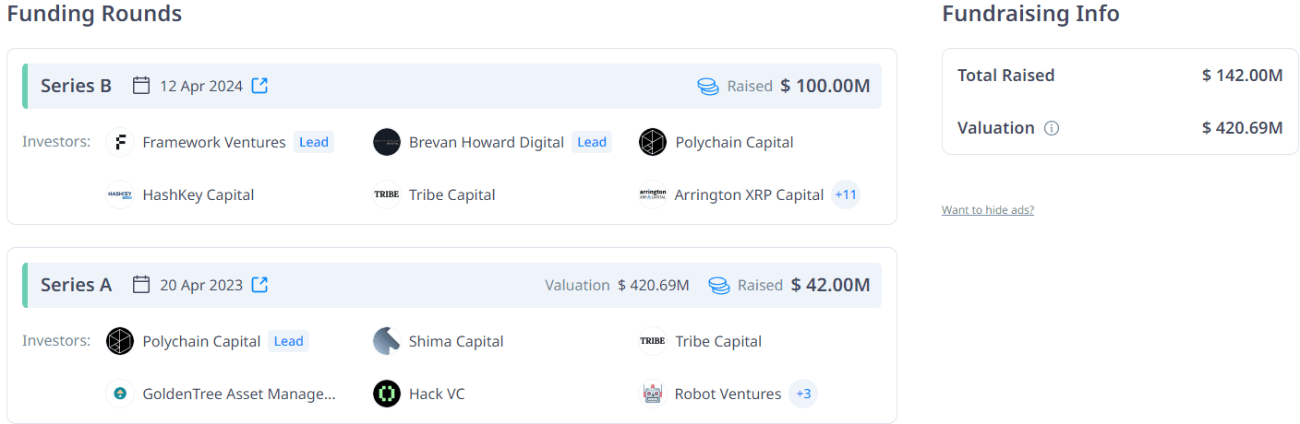Screen dimensions: 1300x424
Task: Click the Robot Ventures robot icon
Action: 653,394
